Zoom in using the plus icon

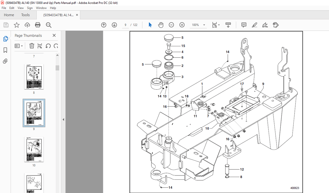pos(182,25)
